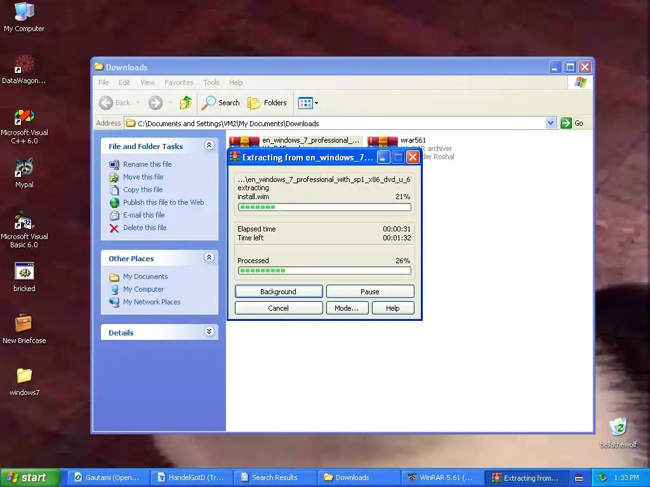Click Rename this file
Image resolution: width=650 pixels, height=487 pixels.
point(140,164)
